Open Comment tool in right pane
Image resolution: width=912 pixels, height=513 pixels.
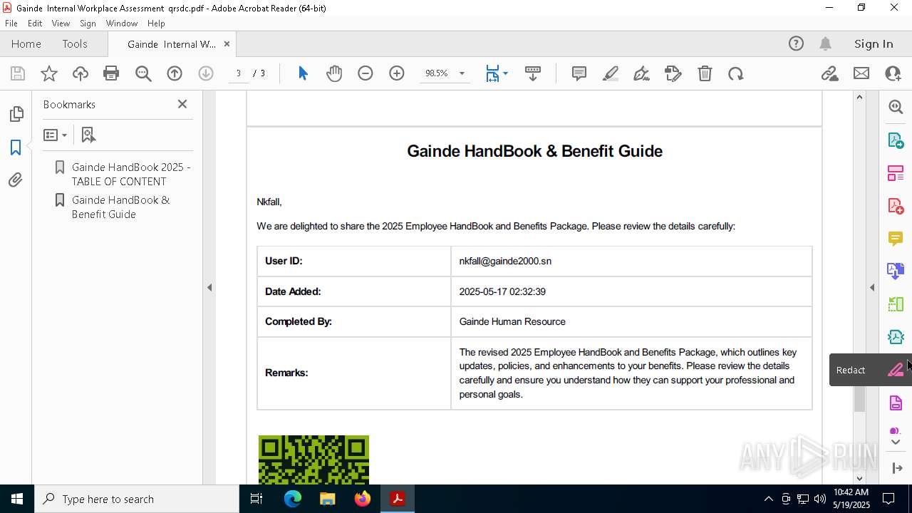pos(896,239)
